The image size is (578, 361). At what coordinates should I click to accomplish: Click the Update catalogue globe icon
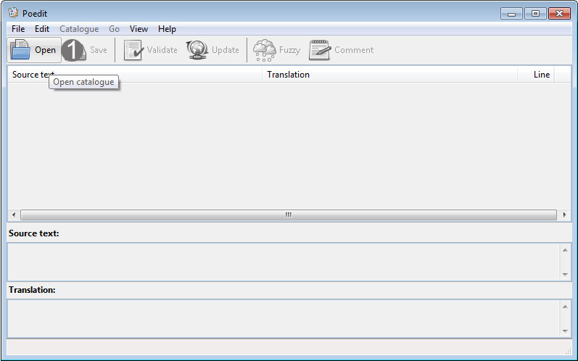pos(197,50)
